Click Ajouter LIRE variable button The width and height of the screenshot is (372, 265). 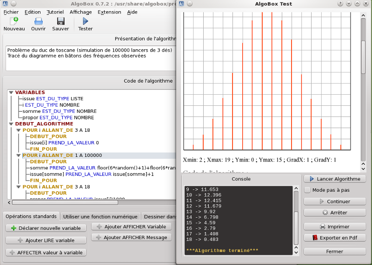[46, 240]
